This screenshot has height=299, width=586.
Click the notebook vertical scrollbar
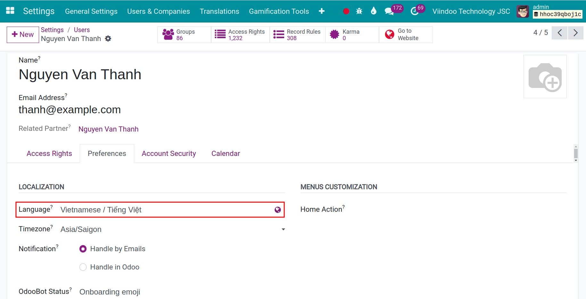[x=576, y=154]
